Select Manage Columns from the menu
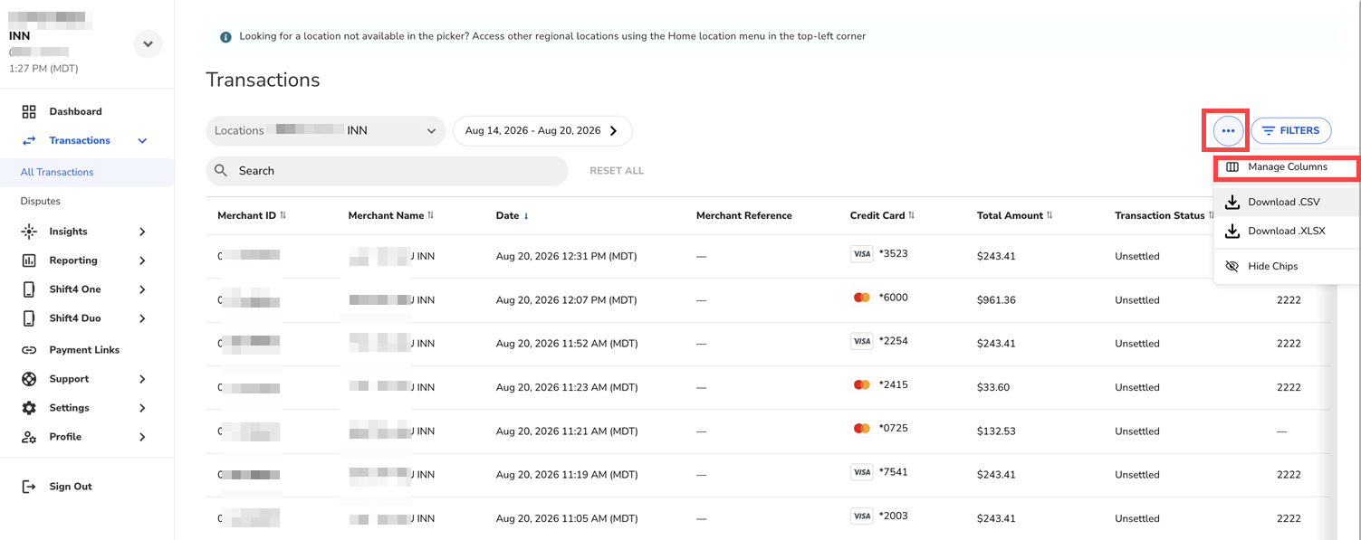Screen dimensions: 1361x540 (x=1286, y=167)
